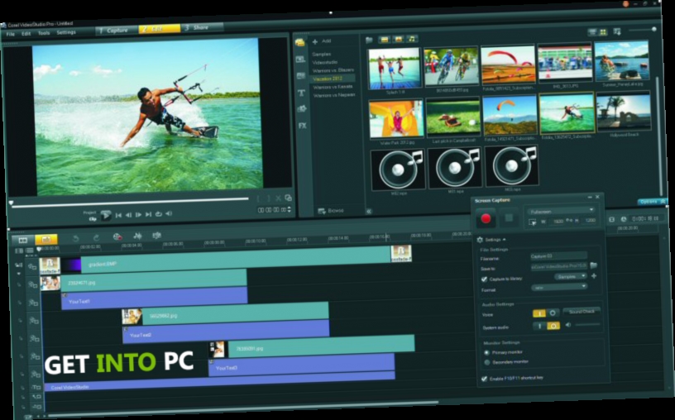Screen dimensions: 675x420
Task: Click the preview timecode stepper arrows
Action: pos(290,209)
